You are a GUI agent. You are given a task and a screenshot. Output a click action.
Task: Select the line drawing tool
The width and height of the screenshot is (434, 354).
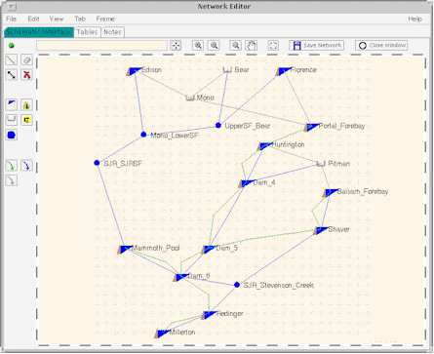coord(12,59)
